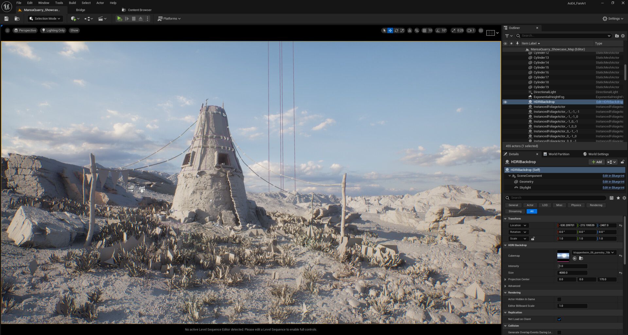Select the Rendering filter button in Details
The image size is (628, 335).
596,205
